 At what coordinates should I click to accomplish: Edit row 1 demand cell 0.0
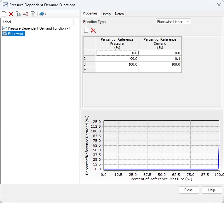point(160,53)
